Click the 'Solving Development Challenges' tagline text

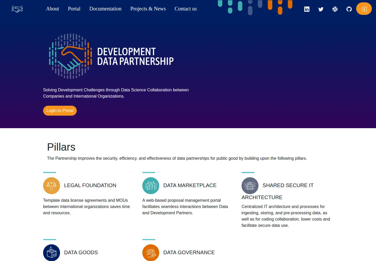point(116,93)
